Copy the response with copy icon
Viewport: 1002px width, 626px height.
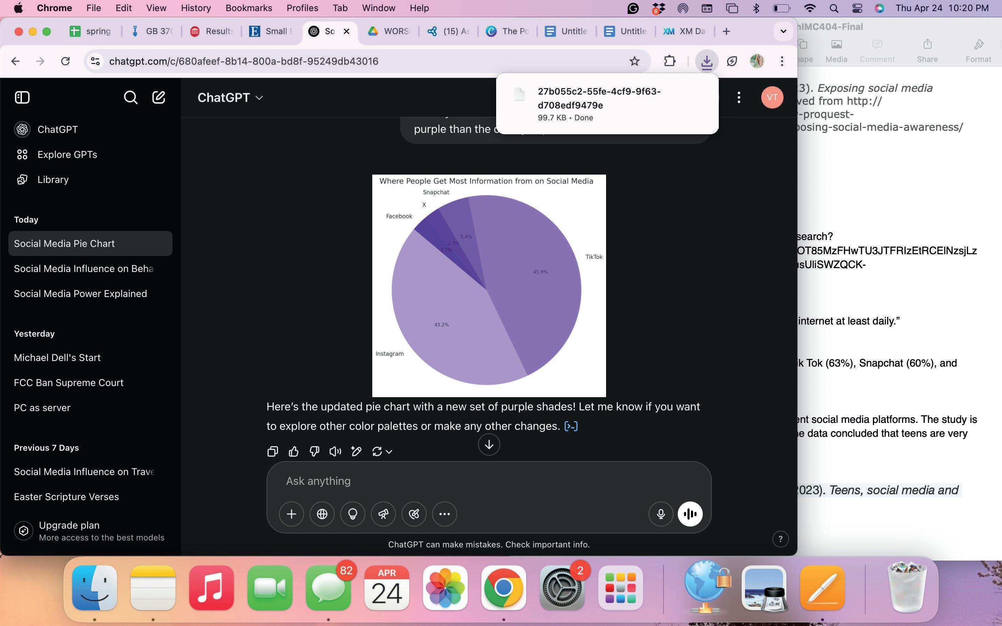pyautogui.click(x=272, y=451)
